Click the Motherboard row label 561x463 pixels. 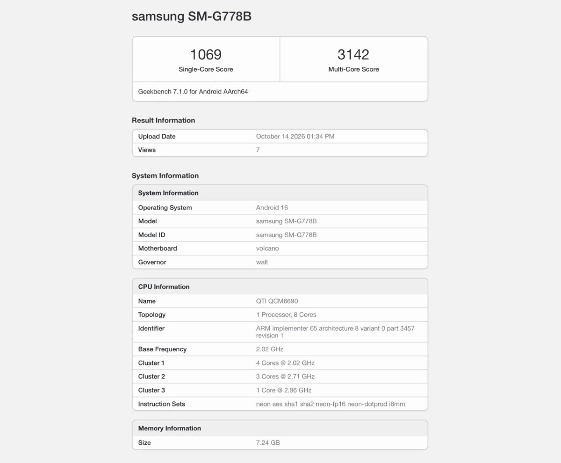pyautogui.click(x=158, y=248)
